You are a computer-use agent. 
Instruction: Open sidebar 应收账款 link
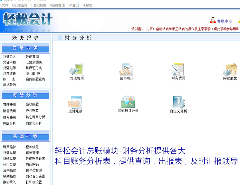click(x=32, y=104)
